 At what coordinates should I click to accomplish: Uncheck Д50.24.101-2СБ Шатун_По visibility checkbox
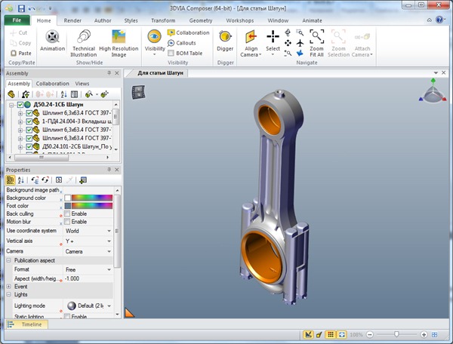click(29, 147)
